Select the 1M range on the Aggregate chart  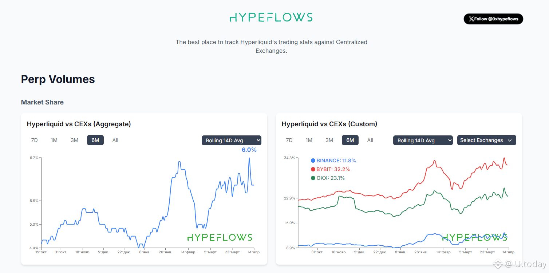tap(54, 140)
